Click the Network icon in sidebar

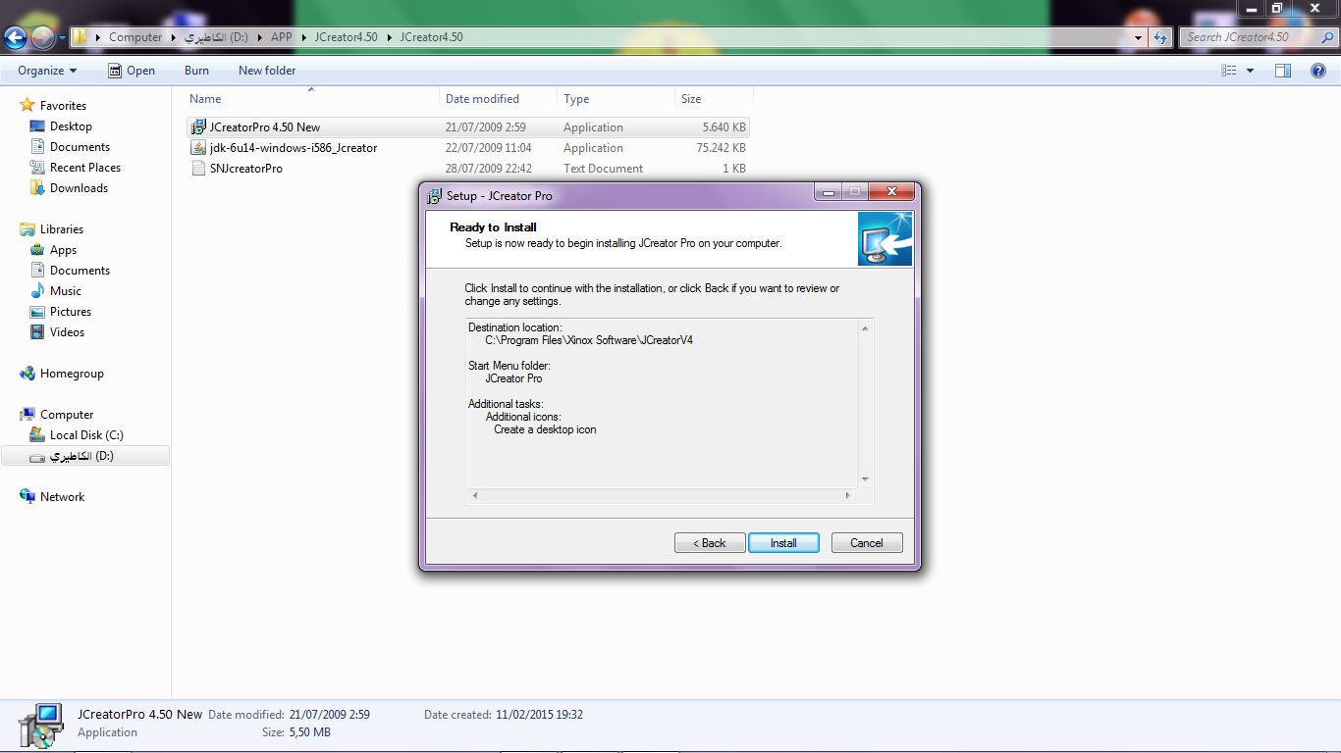click(27, 497)
